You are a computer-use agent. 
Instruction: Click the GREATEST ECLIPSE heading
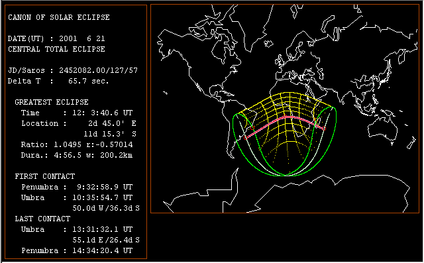click(52, 102)
